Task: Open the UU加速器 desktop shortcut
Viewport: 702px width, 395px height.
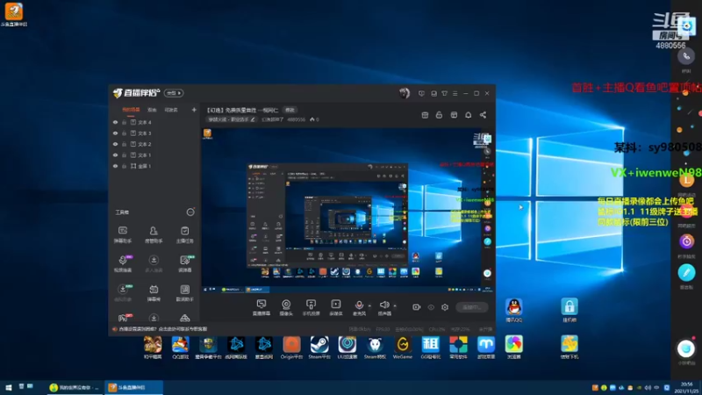Action: click(347, 348)
